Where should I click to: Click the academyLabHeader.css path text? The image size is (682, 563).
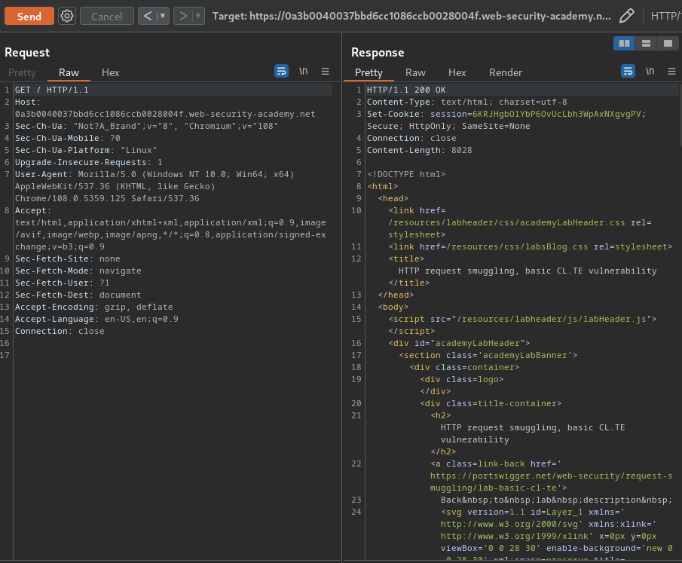pyautogui.click(x=506, y=222)
